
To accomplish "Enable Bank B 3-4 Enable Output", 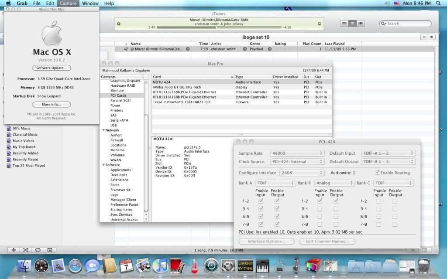I will [x=336, y=209].
